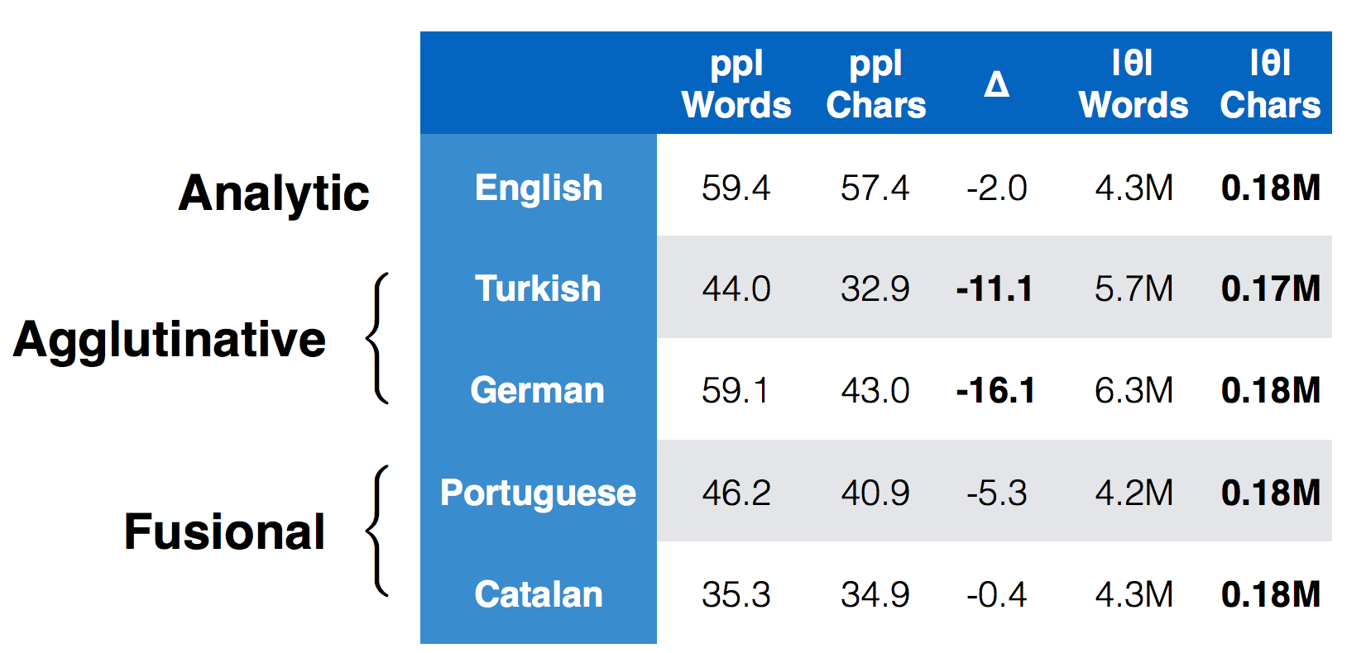Click the English row label

tap(539, 188)
